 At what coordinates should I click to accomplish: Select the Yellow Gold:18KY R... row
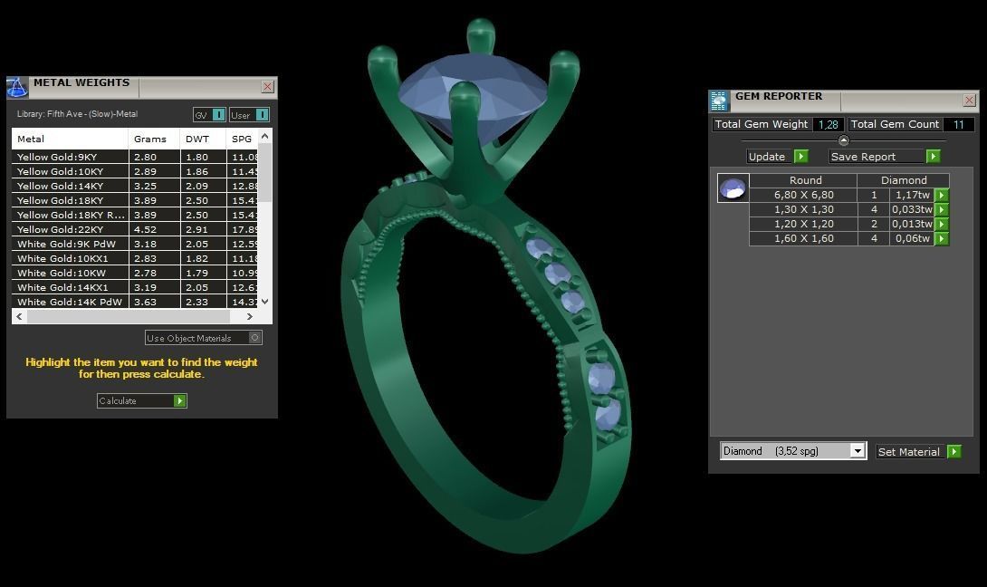click(x=135, y=215)
